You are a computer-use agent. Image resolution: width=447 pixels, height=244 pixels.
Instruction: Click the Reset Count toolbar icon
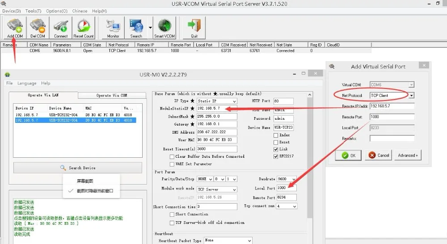(x=84, y=28)
